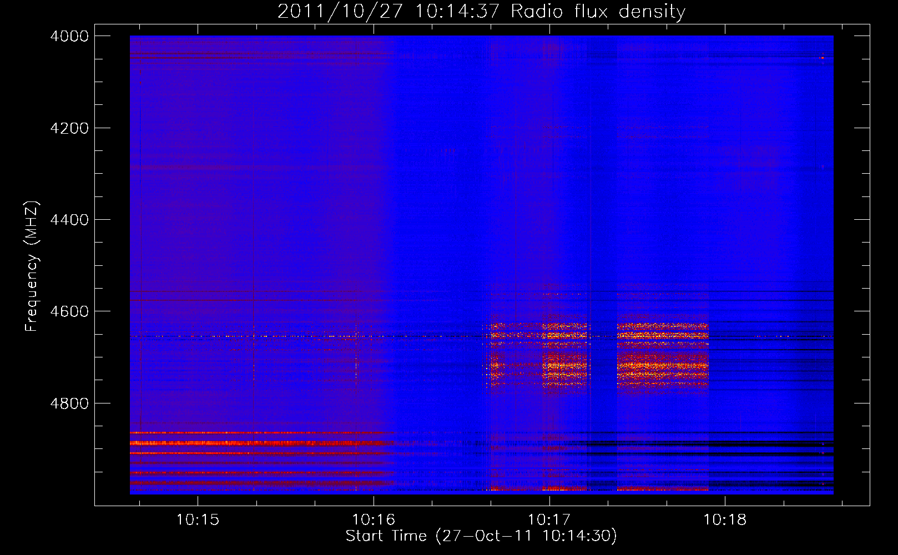Click the "Frequency (MHZ)" y-axis label

click(32, 266)
